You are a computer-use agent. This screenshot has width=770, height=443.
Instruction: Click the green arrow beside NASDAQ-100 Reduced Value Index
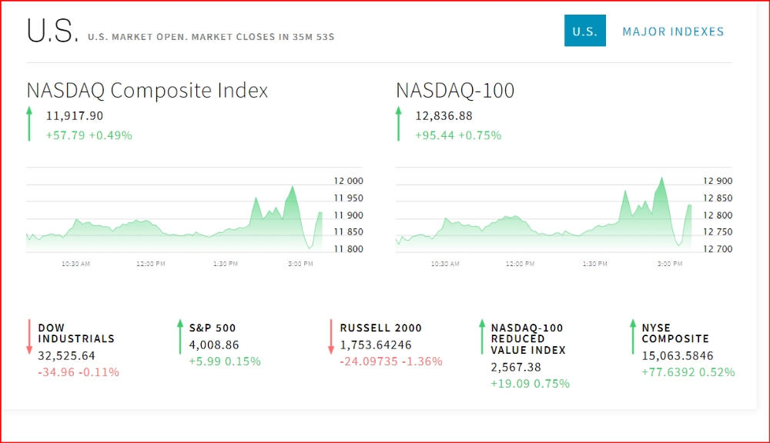482,337
